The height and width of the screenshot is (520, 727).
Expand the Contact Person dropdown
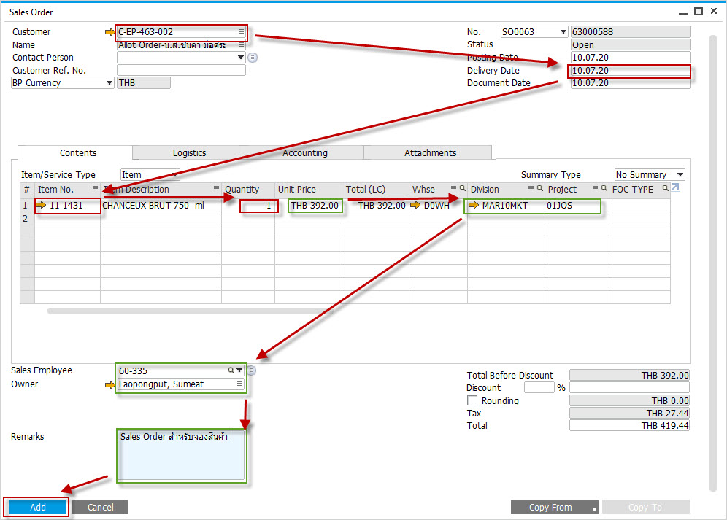pos(241,58)
